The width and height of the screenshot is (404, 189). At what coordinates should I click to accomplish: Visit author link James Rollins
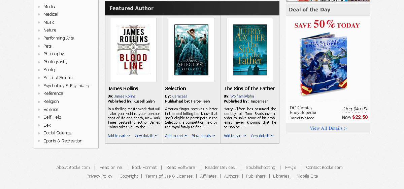pos(125,97)
